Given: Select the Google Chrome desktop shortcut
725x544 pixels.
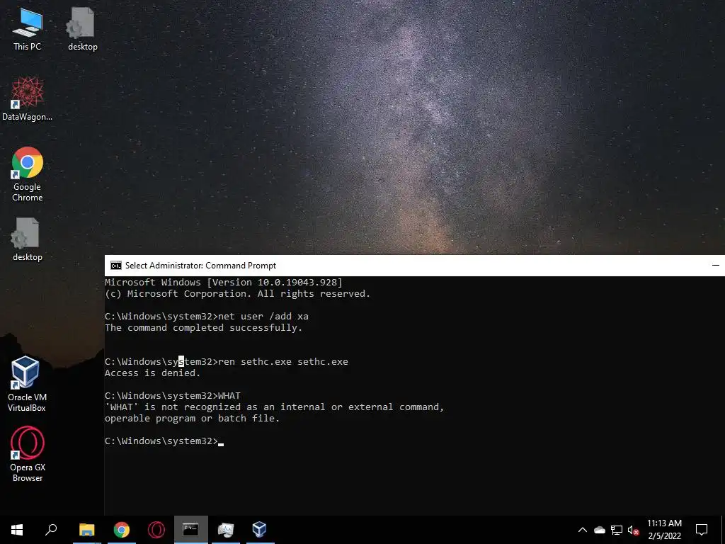Looking at the screenshot, I should click(x=27, y=174).
